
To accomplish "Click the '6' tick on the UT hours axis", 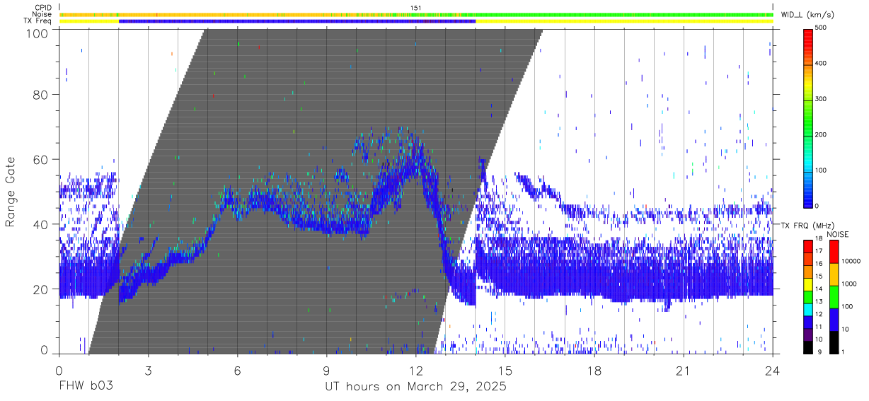I will pos(237,370).
